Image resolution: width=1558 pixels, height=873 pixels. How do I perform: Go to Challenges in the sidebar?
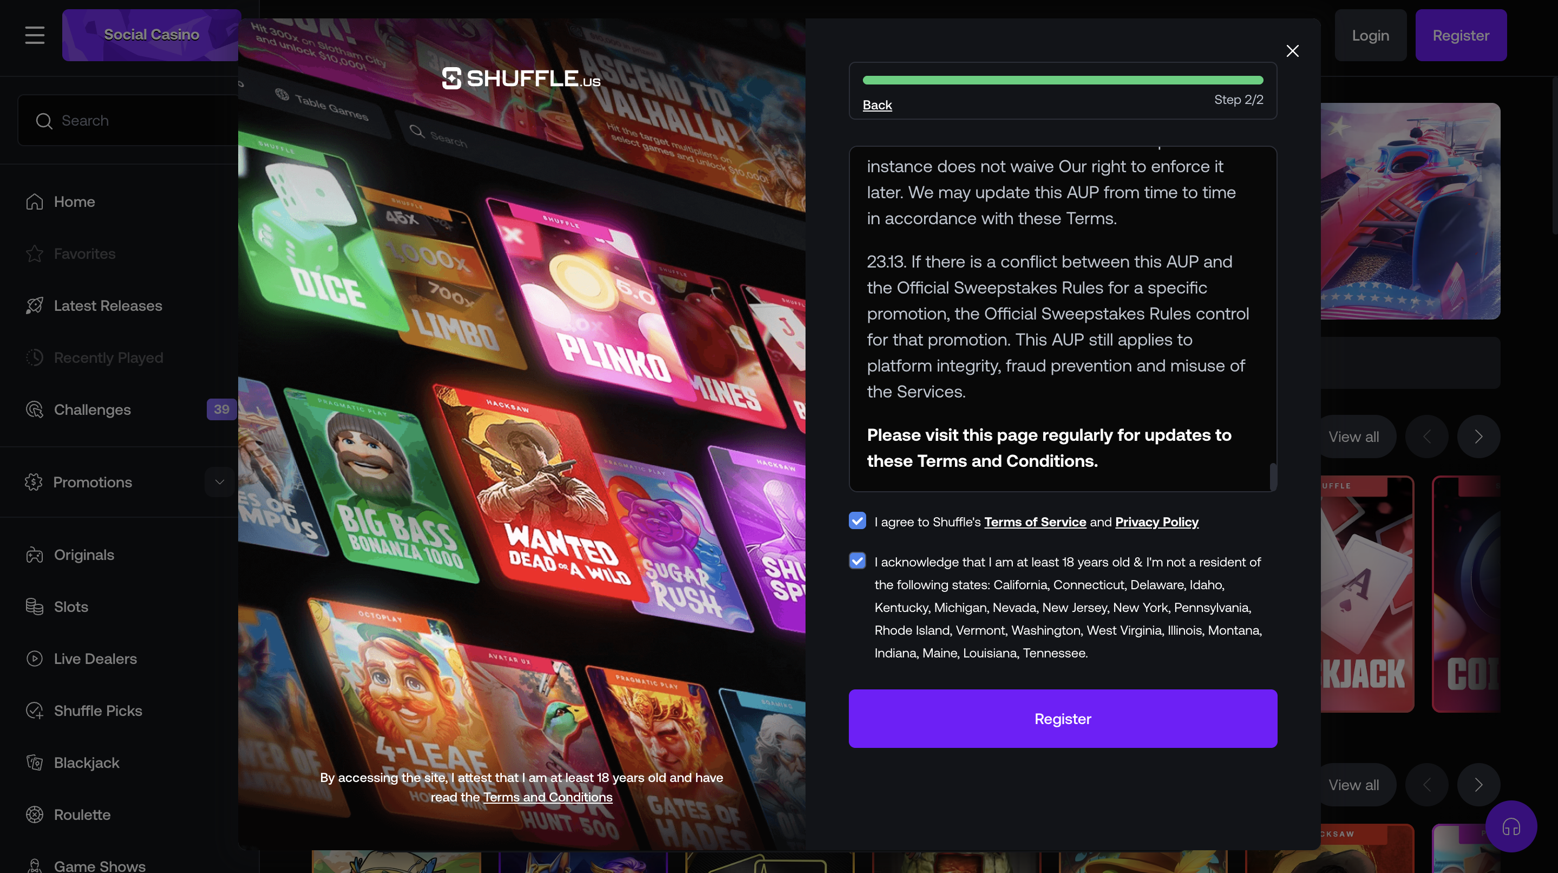(93, 409)
